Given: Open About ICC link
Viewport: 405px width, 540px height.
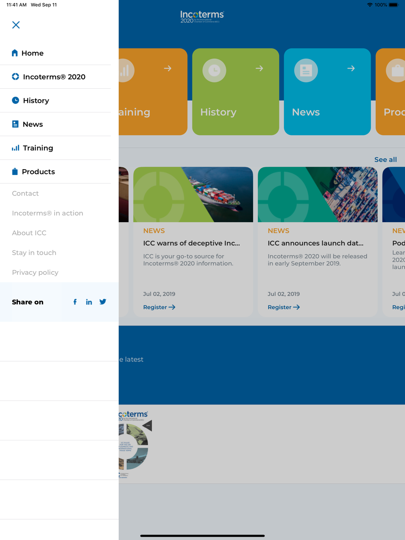Looking at the screenshot, I should pos(29,233).
